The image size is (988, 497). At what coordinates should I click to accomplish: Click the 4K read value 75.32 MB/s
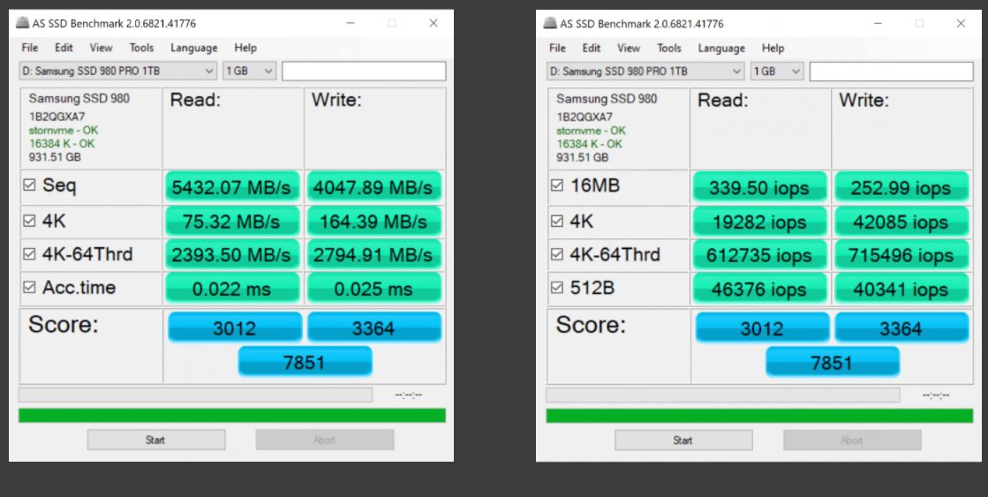[232, 222]
